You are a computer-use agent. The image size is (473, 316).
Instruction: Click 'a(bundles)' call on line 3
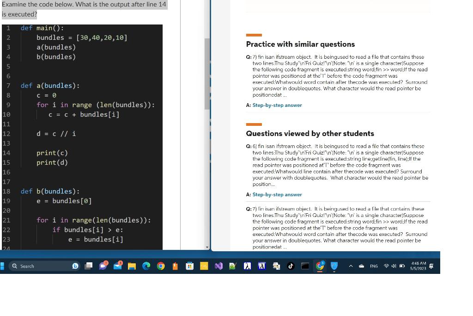(56, 47)
